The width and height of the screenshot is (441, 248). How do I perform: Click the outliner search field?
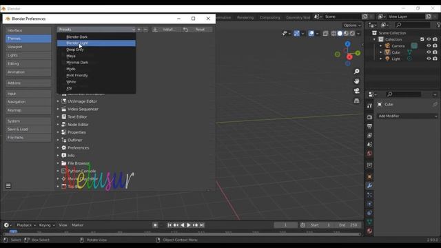pyautogui.click(x=413, y=25)
